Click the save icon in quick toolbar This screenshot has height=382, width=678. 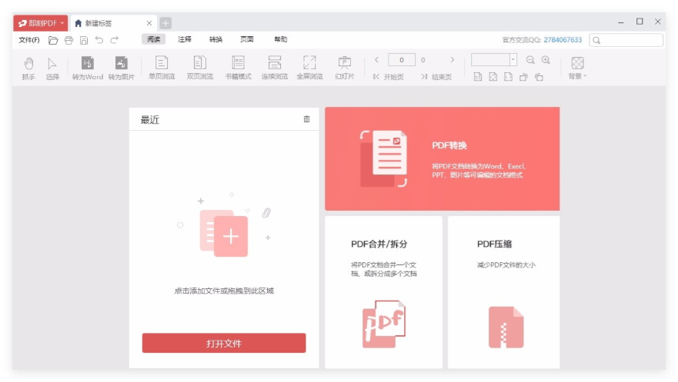pos(84,40)
